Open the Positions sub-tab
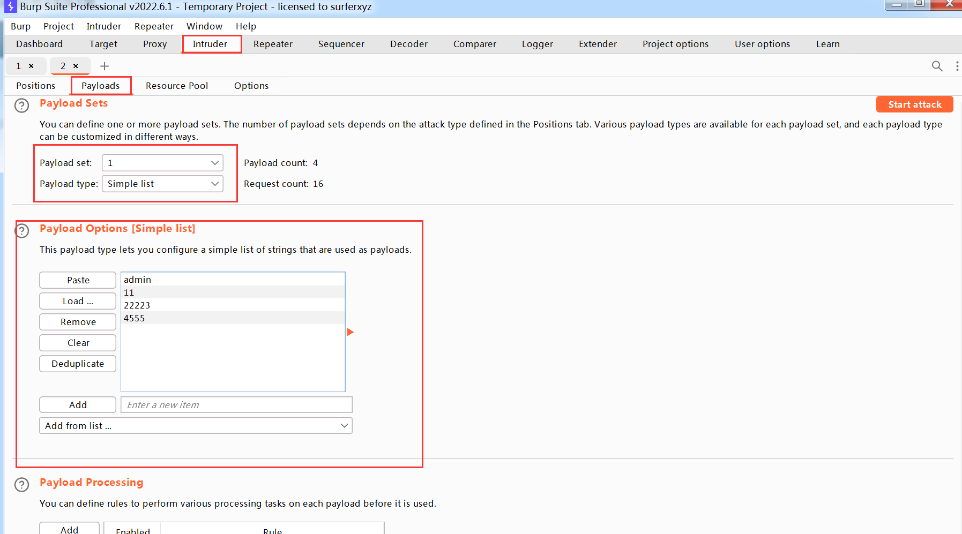This screenshot has height=534, width=962. coord(36,86)
